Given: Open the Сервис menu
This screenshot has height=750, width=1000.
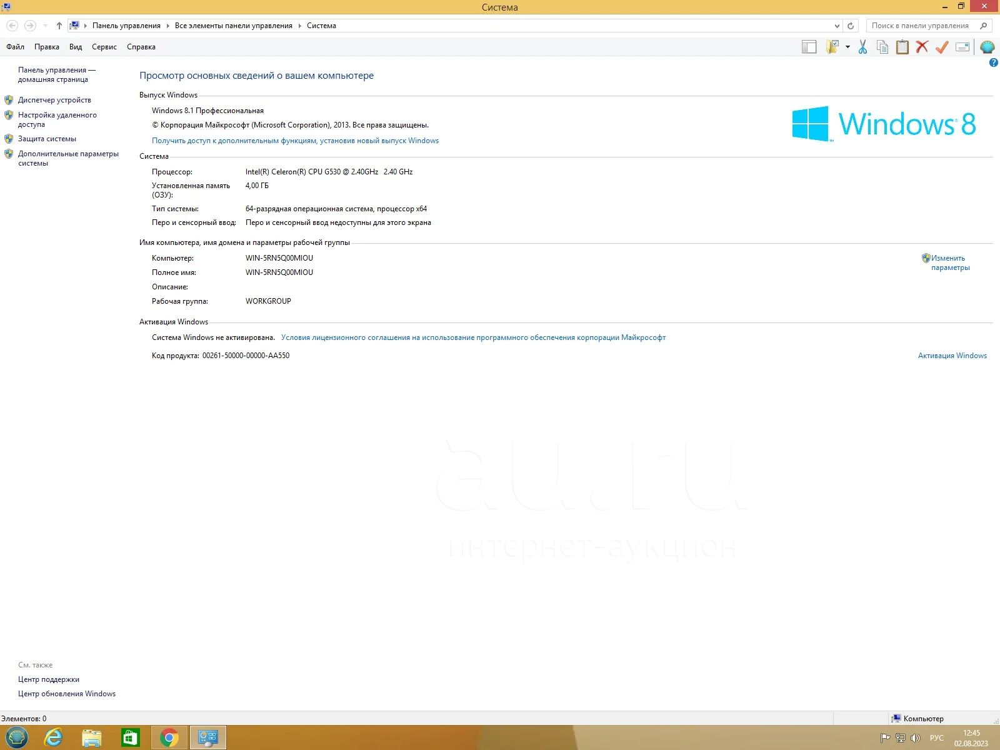Looking at the screenshot, I should tap(104, 47).
